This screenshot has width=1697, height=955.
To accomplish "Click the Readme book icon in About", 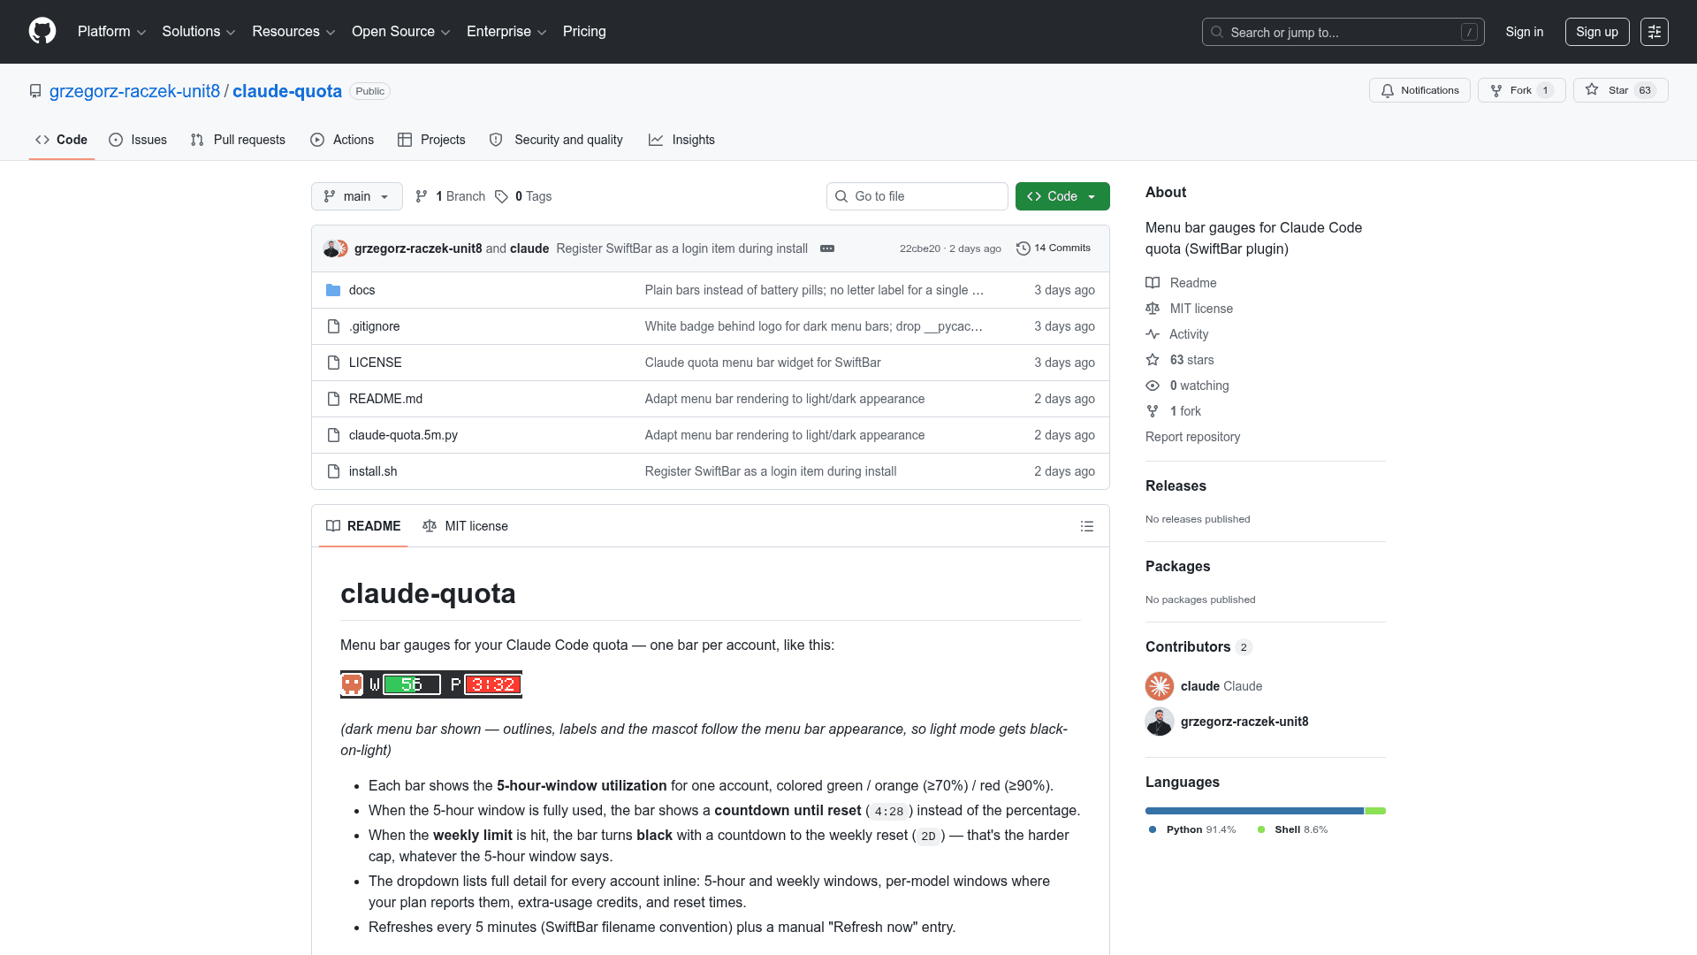I will click(1153, 283).
